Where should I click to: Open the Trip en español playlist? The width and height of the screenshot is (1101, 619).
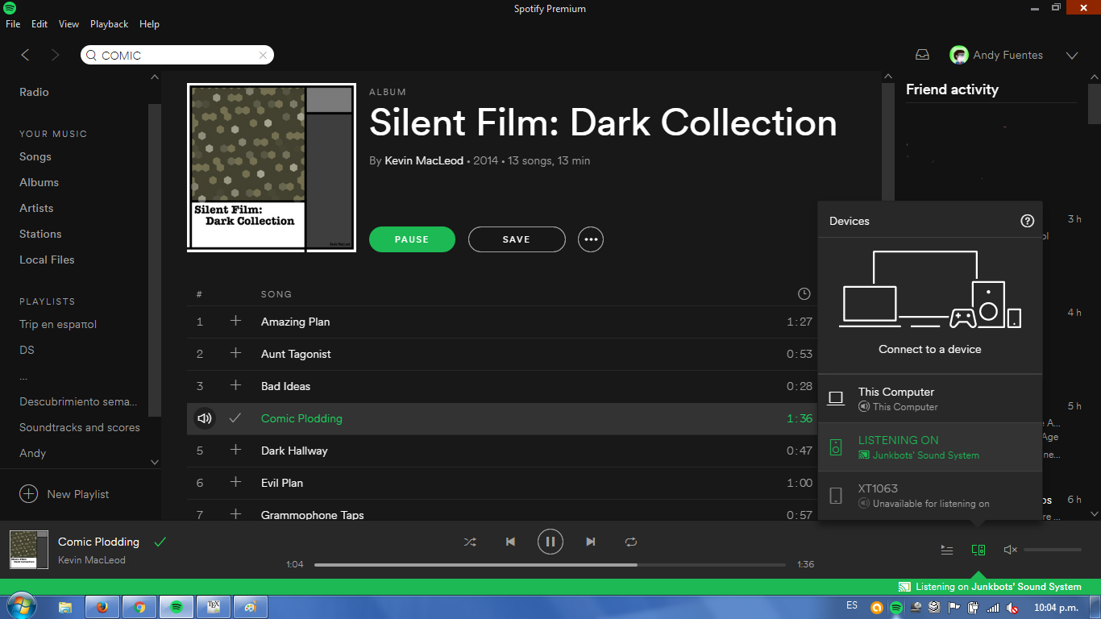click(58, 324)
